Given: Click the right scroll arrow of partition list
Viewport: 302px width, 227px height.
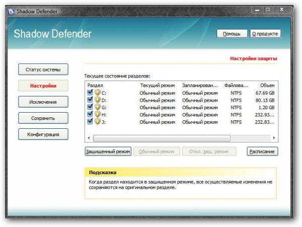Looking at the screenshot, I should (274, 138).
